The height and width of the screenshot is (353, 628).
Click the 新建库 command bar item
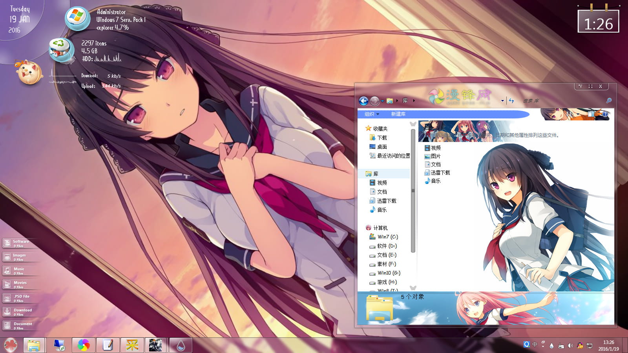399,114
